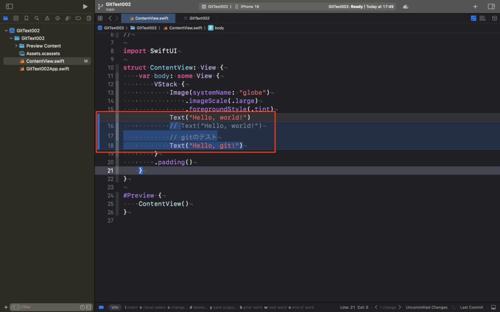Viewport: 500px width, 312px height.
Task: Show the Report navigator
Action: tap(89, 18)
